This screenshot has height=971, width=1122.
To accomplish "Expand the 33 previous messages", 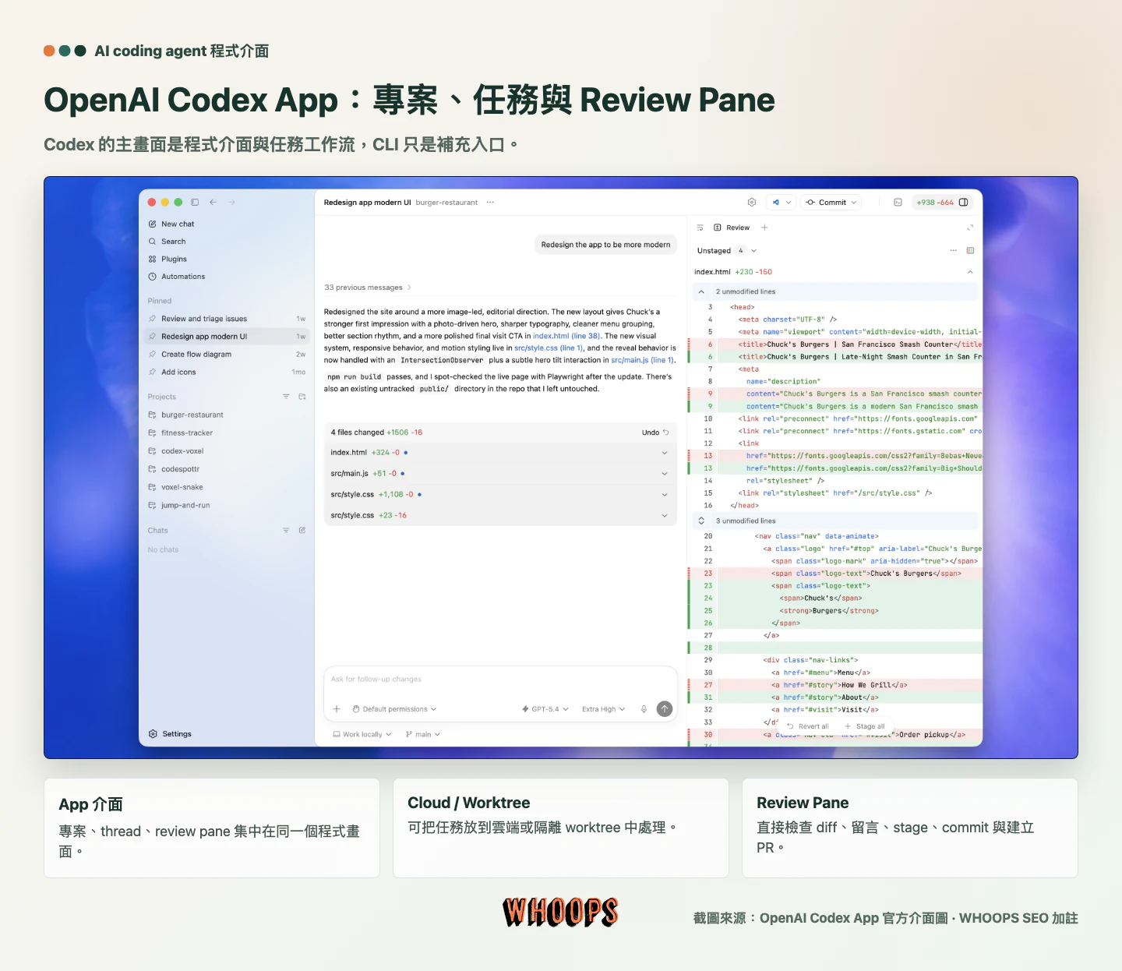I will 368,288.
